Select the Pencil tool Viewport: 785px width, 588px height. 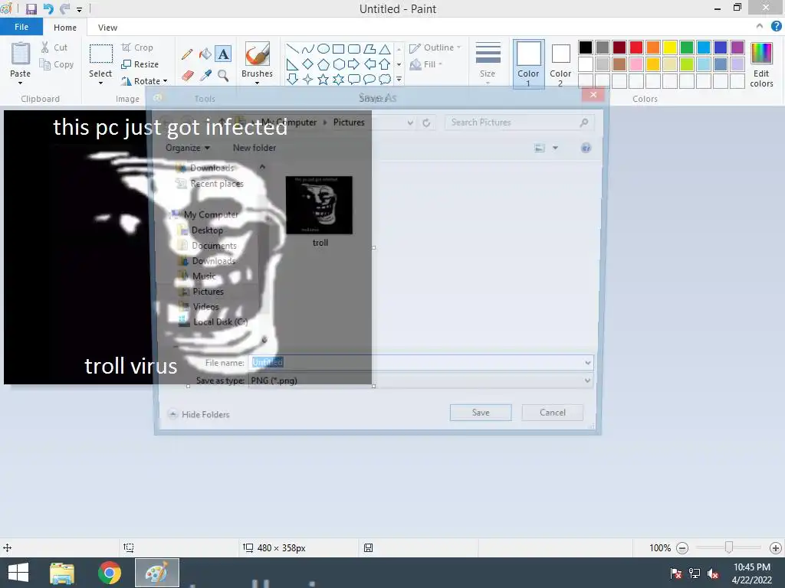[187, 54]
